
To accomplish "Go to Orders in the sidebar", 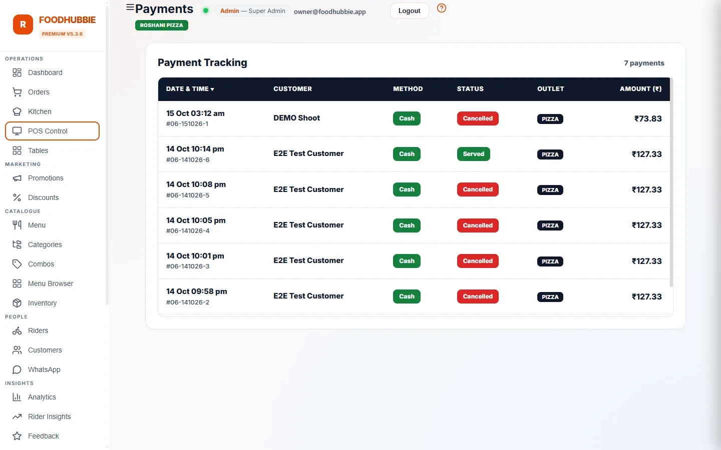I will point(52,92).
